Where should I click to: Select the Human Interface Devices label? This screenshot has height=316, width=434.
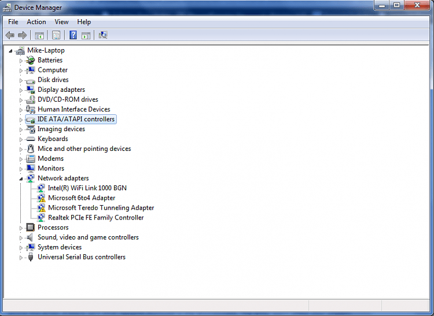click(74, 109)
